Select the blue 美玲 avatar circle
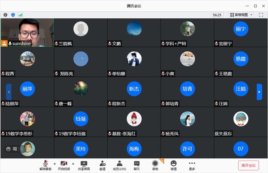The width and height of the screenshot is (268, 173). 81,149
